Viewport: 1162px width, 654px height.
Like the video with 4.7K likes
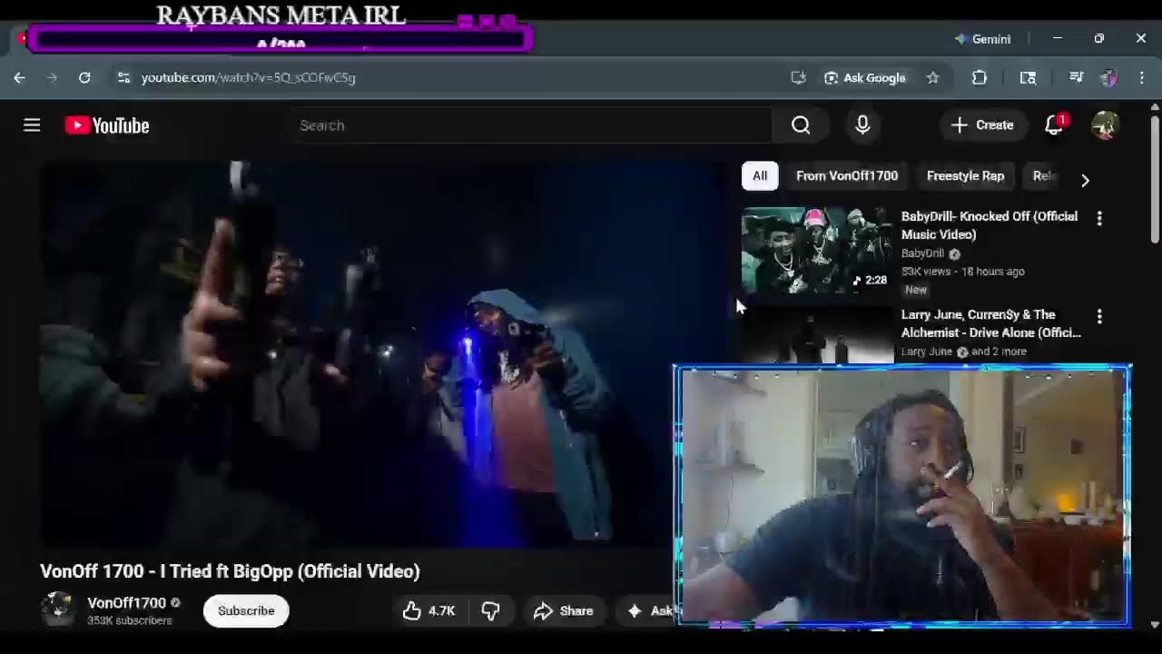click(x=428, y=610)
